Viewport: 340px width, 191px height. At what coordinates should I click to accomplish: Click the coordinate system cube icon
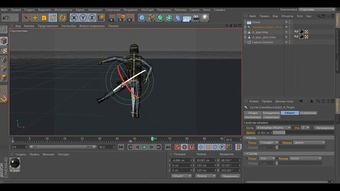[x=101, y=18]
